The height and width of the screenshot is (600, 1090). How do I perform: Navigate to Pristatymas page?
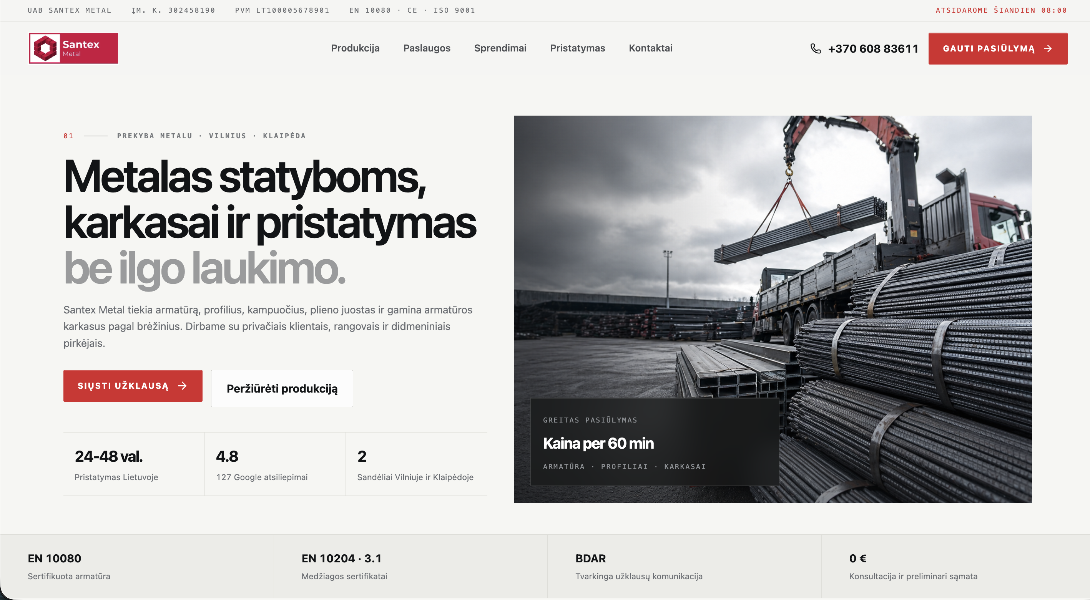tap(577, 48)
